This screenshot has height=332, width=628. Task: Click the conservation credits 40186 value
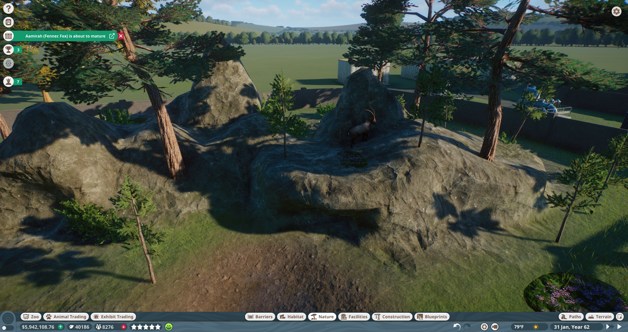(x=82, y=327)
